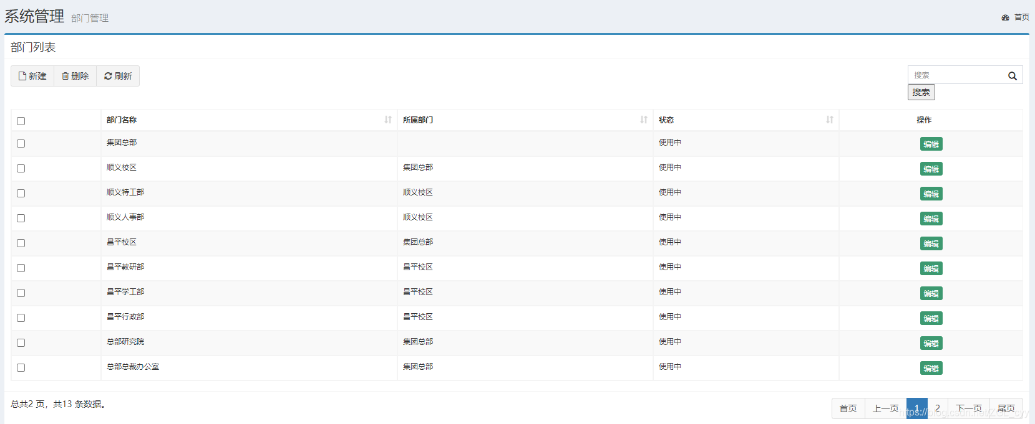The width and height of the screenshot is (1035, 424).
Task: Check the 集团总部 row checkbox
Action: click(21, 143)
